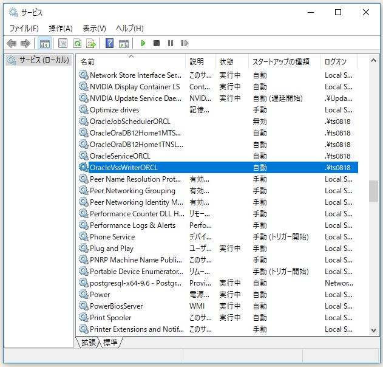Click the Back arrow toolbar icon

tap(12, 44)
